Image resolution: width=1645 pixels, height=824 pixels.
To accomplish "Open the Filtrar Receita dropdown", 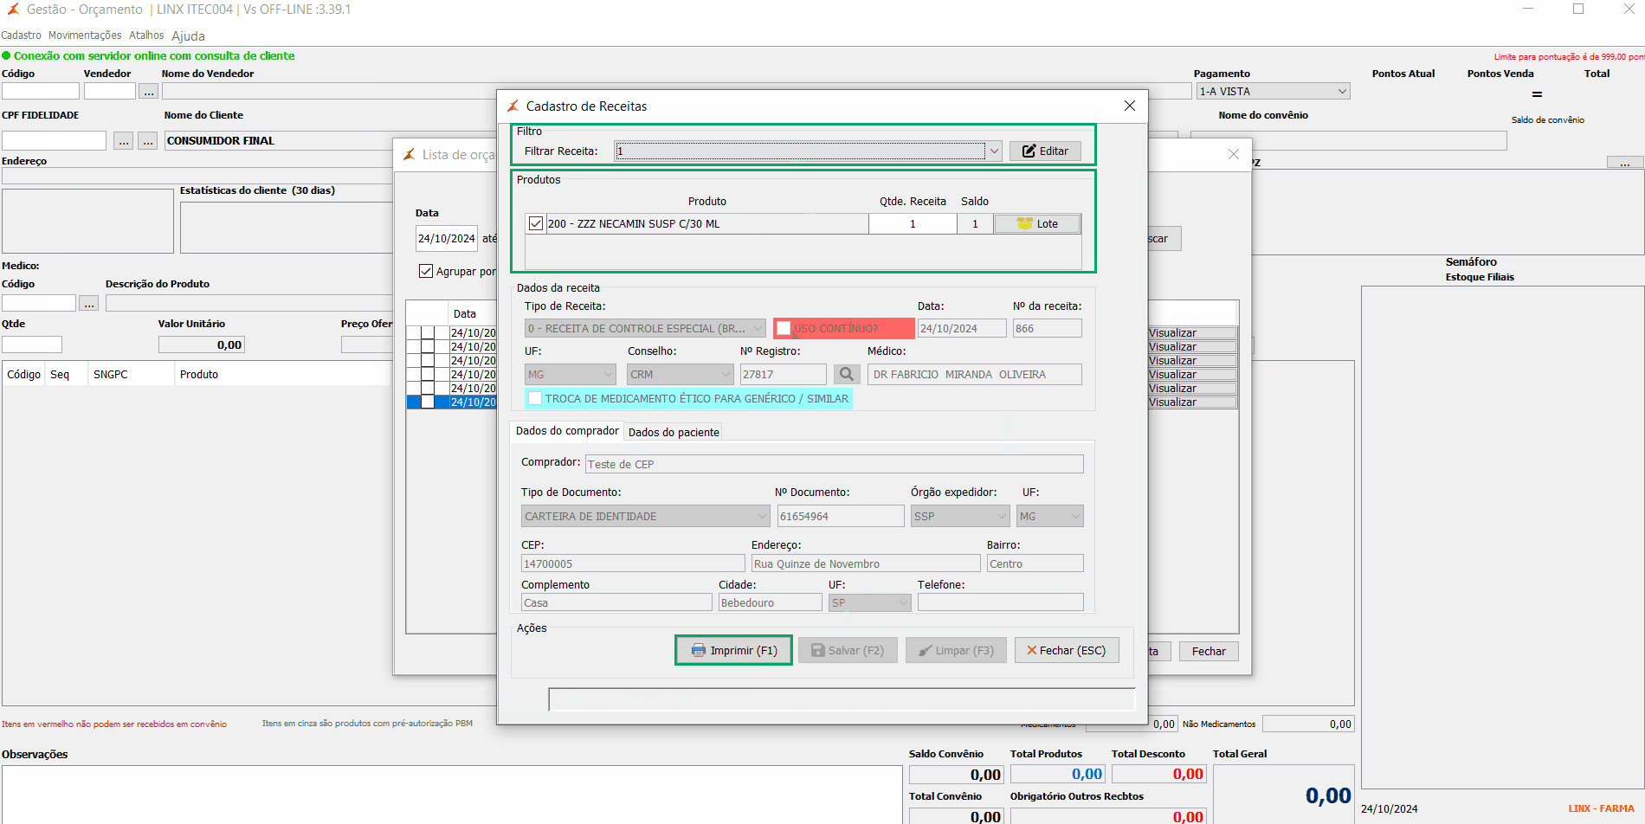I will 994,151.
